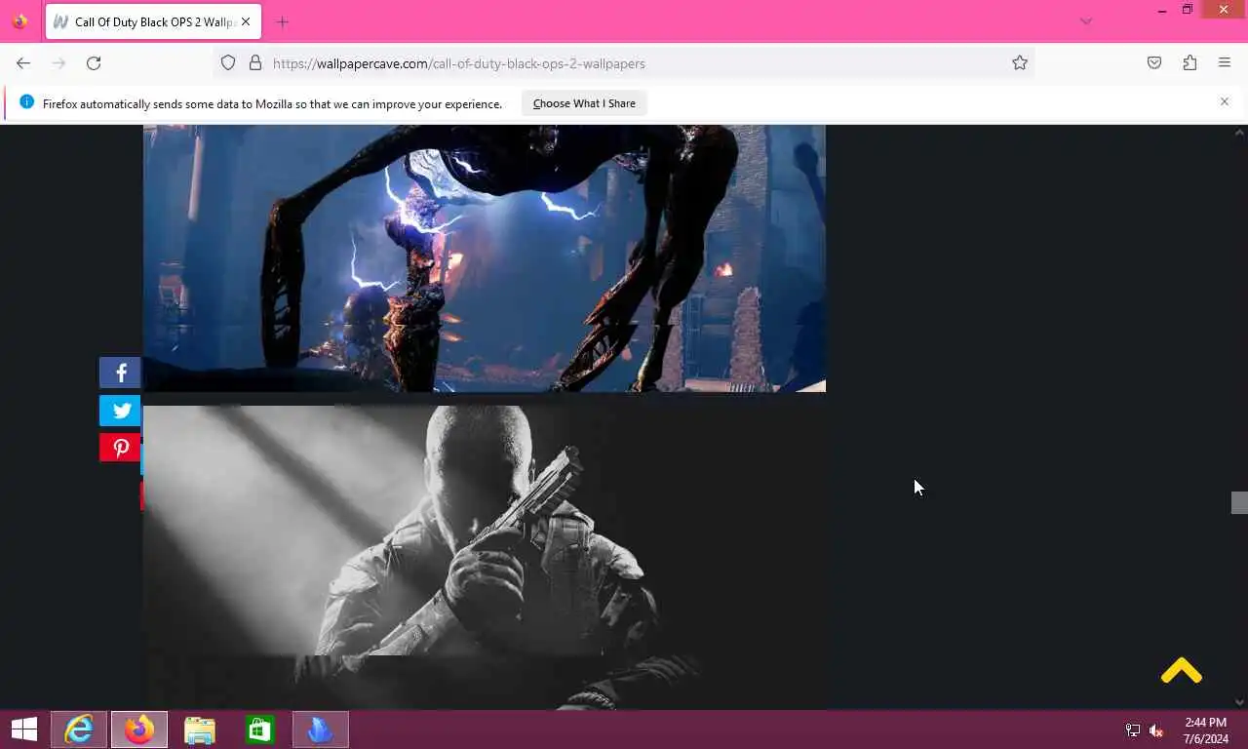Pin page with Pinterest icon
The height and width of the screenshot is (749, 1248).
point(120,448)
